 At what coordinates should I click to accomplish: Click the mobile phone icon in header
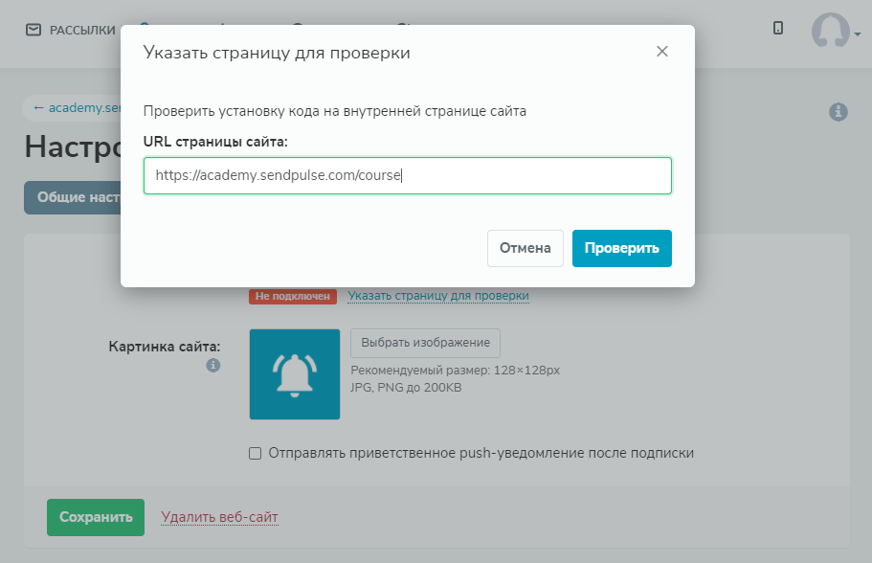click(x=778, y=29)
